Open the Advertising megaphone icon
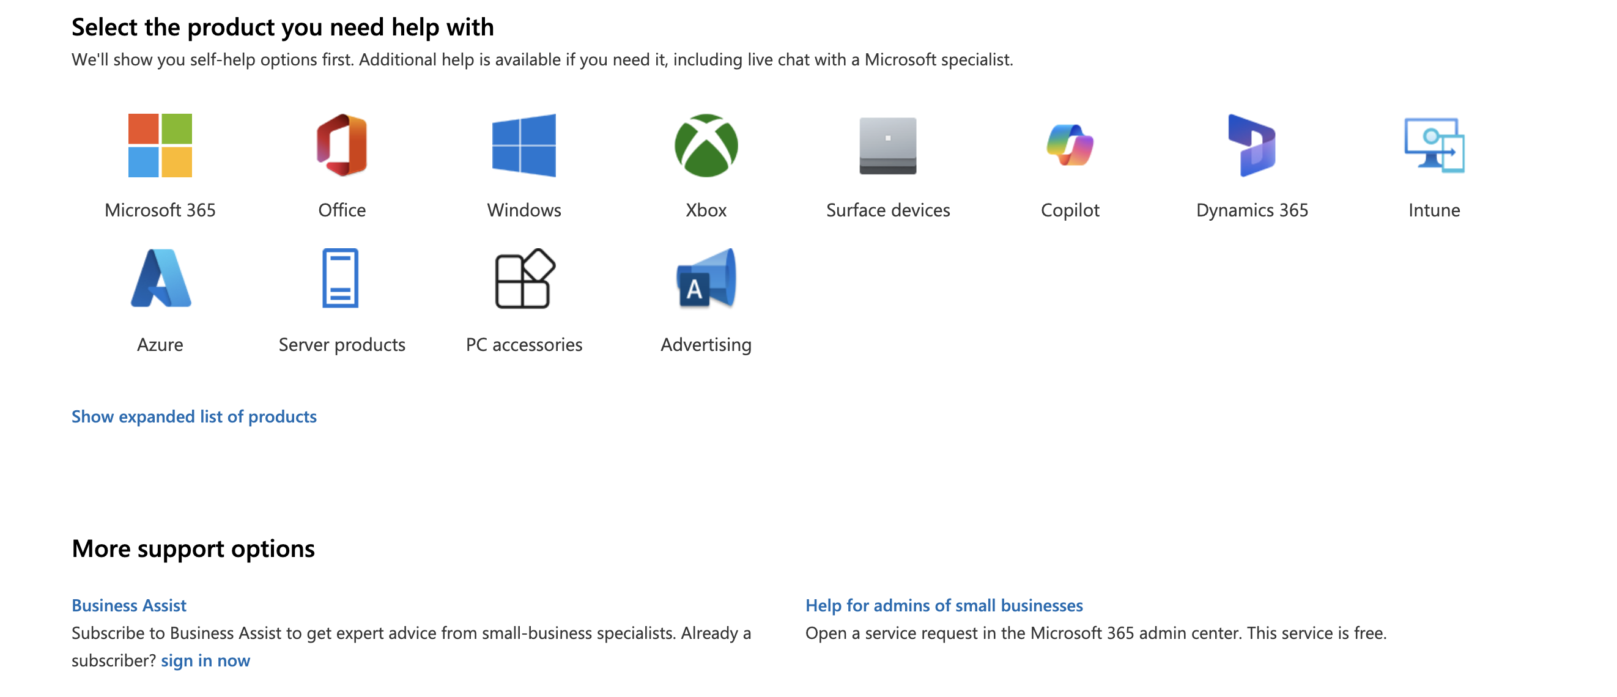The height and width of the screenshot is (697, 1617). [x=706, y=279]
